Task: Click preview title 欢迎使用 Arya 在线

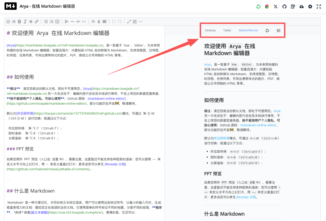Action: click(x=229, y=46)
